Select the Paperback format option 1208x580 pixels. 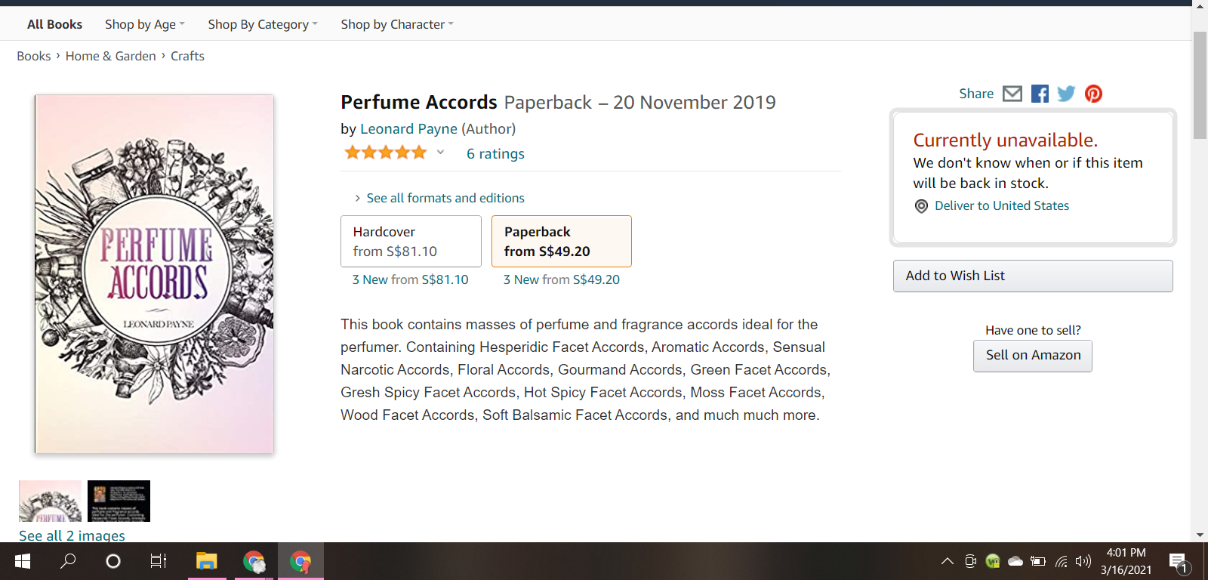(561, 242)
